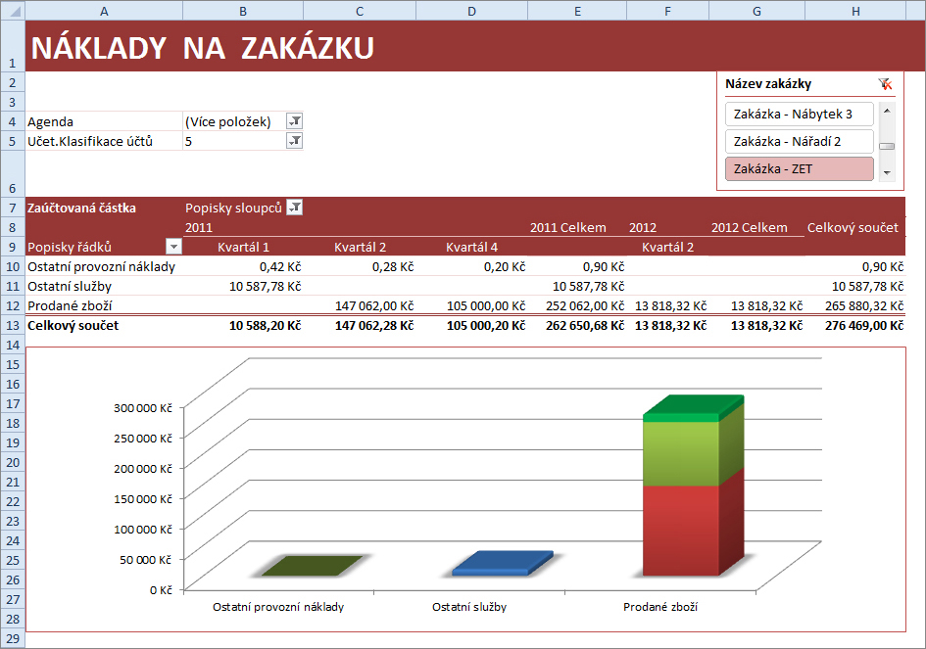Select the row 13 header
Screen dimensions: 926x649
tap(13, 325)
